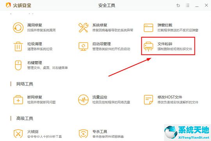The image size is (211, 141).
Task: Click the 启动项管理 title text
Action: pyautogui.click(x=102, y=44)
